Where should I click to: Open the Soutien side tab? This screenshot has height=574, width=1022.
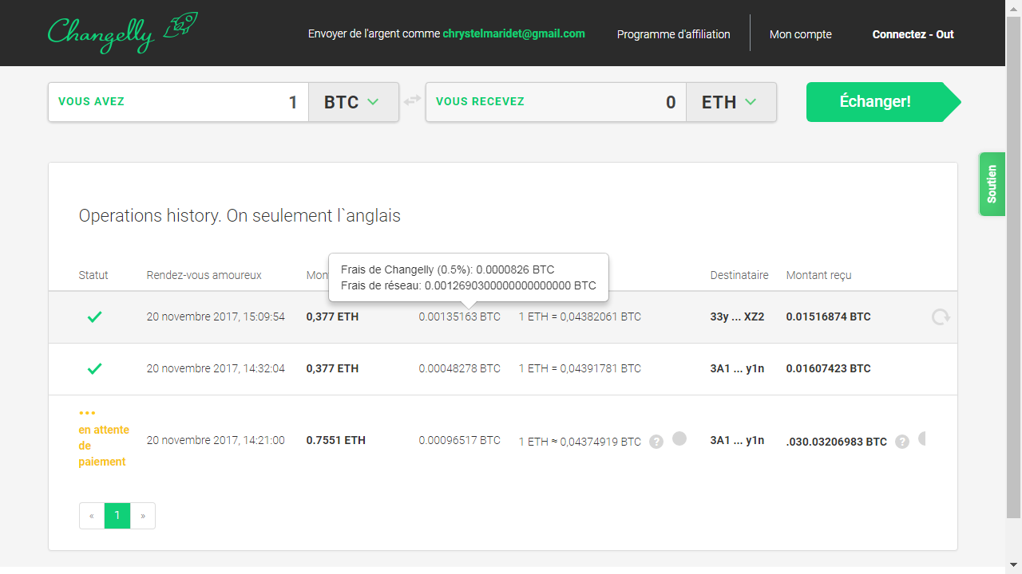click(992, 184)
